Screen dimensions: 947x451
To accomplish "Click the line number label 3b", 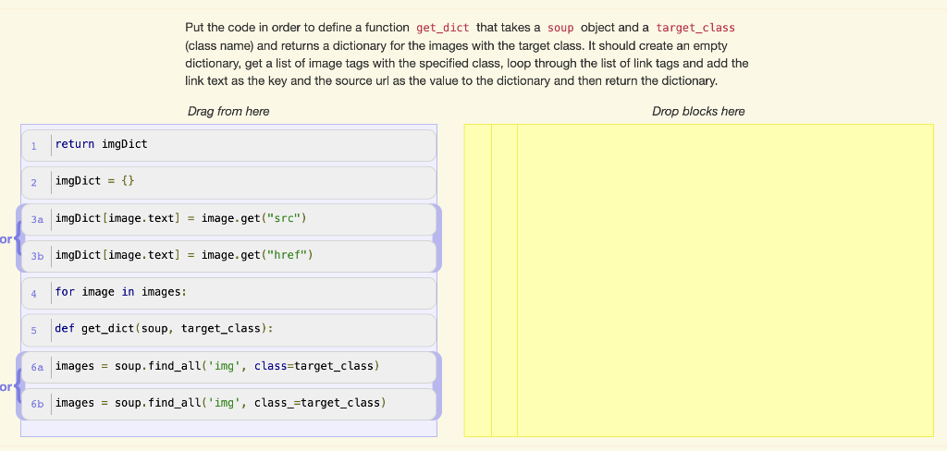I will coord(37,257).
